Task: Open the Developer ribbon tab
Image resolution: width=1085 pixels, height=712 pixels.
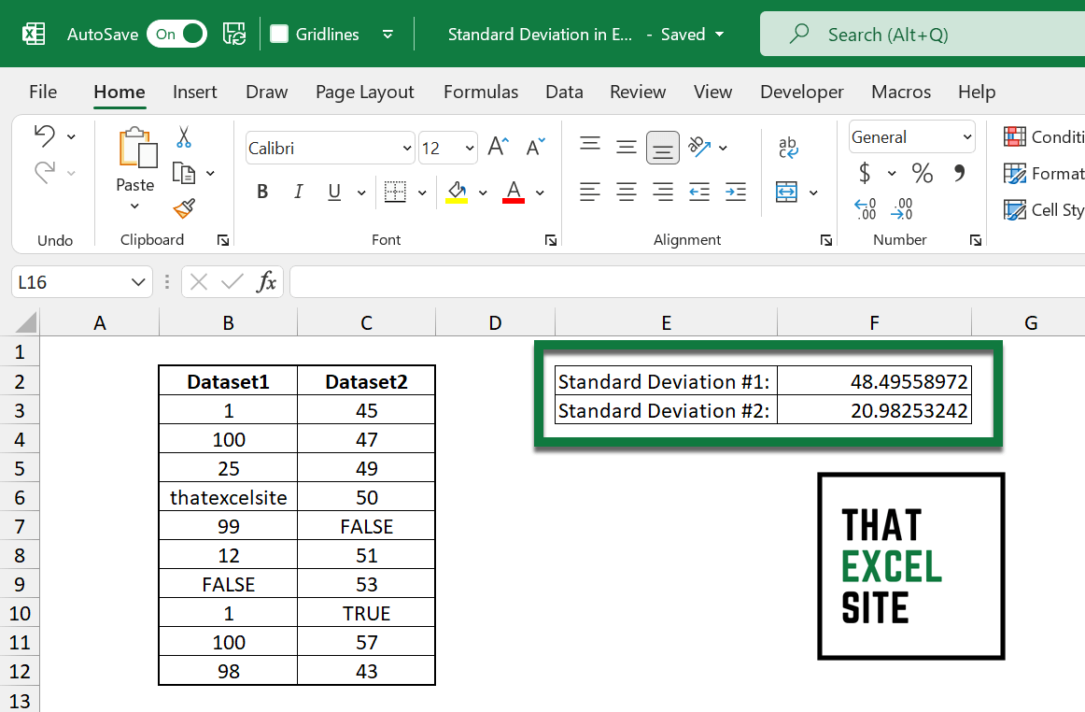Action: [x=801, y=92]
